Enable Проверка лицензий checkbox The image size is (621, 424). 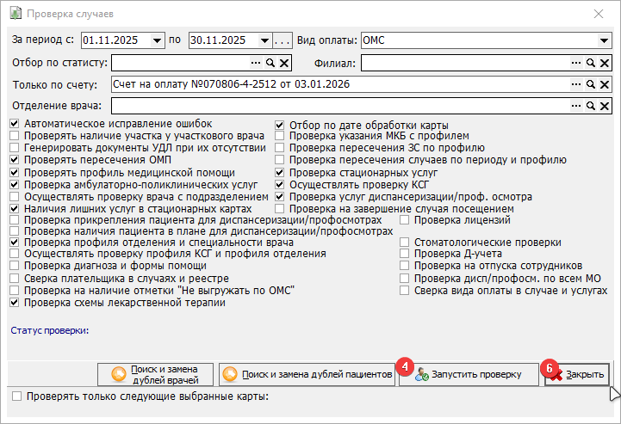point(404,220)
